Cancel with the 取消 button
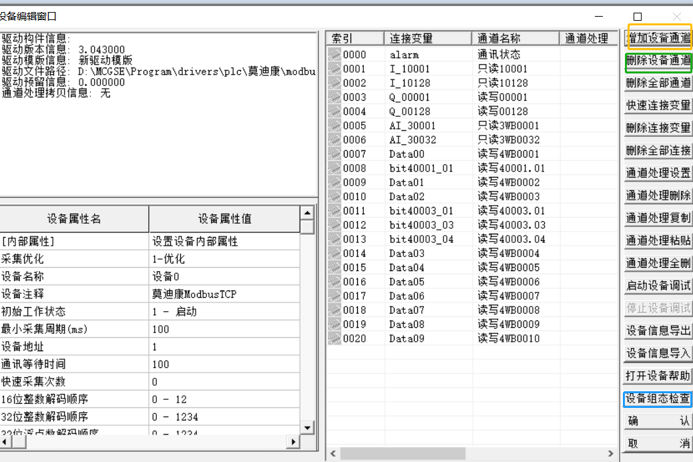 tap(658, 444)
